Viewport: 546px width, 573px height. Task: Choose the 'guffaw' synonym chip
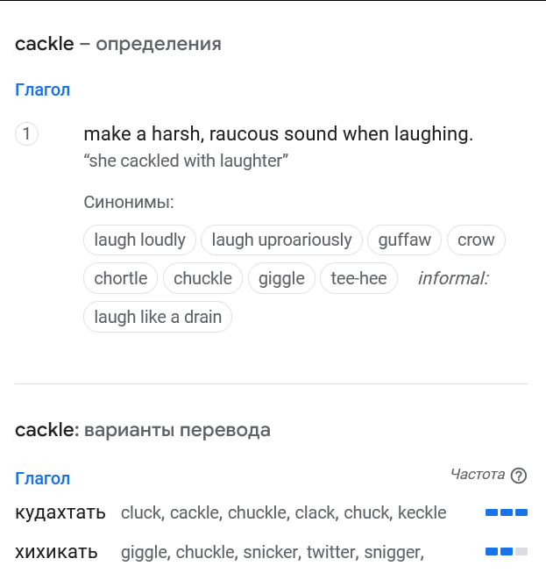tap(404, 240)
